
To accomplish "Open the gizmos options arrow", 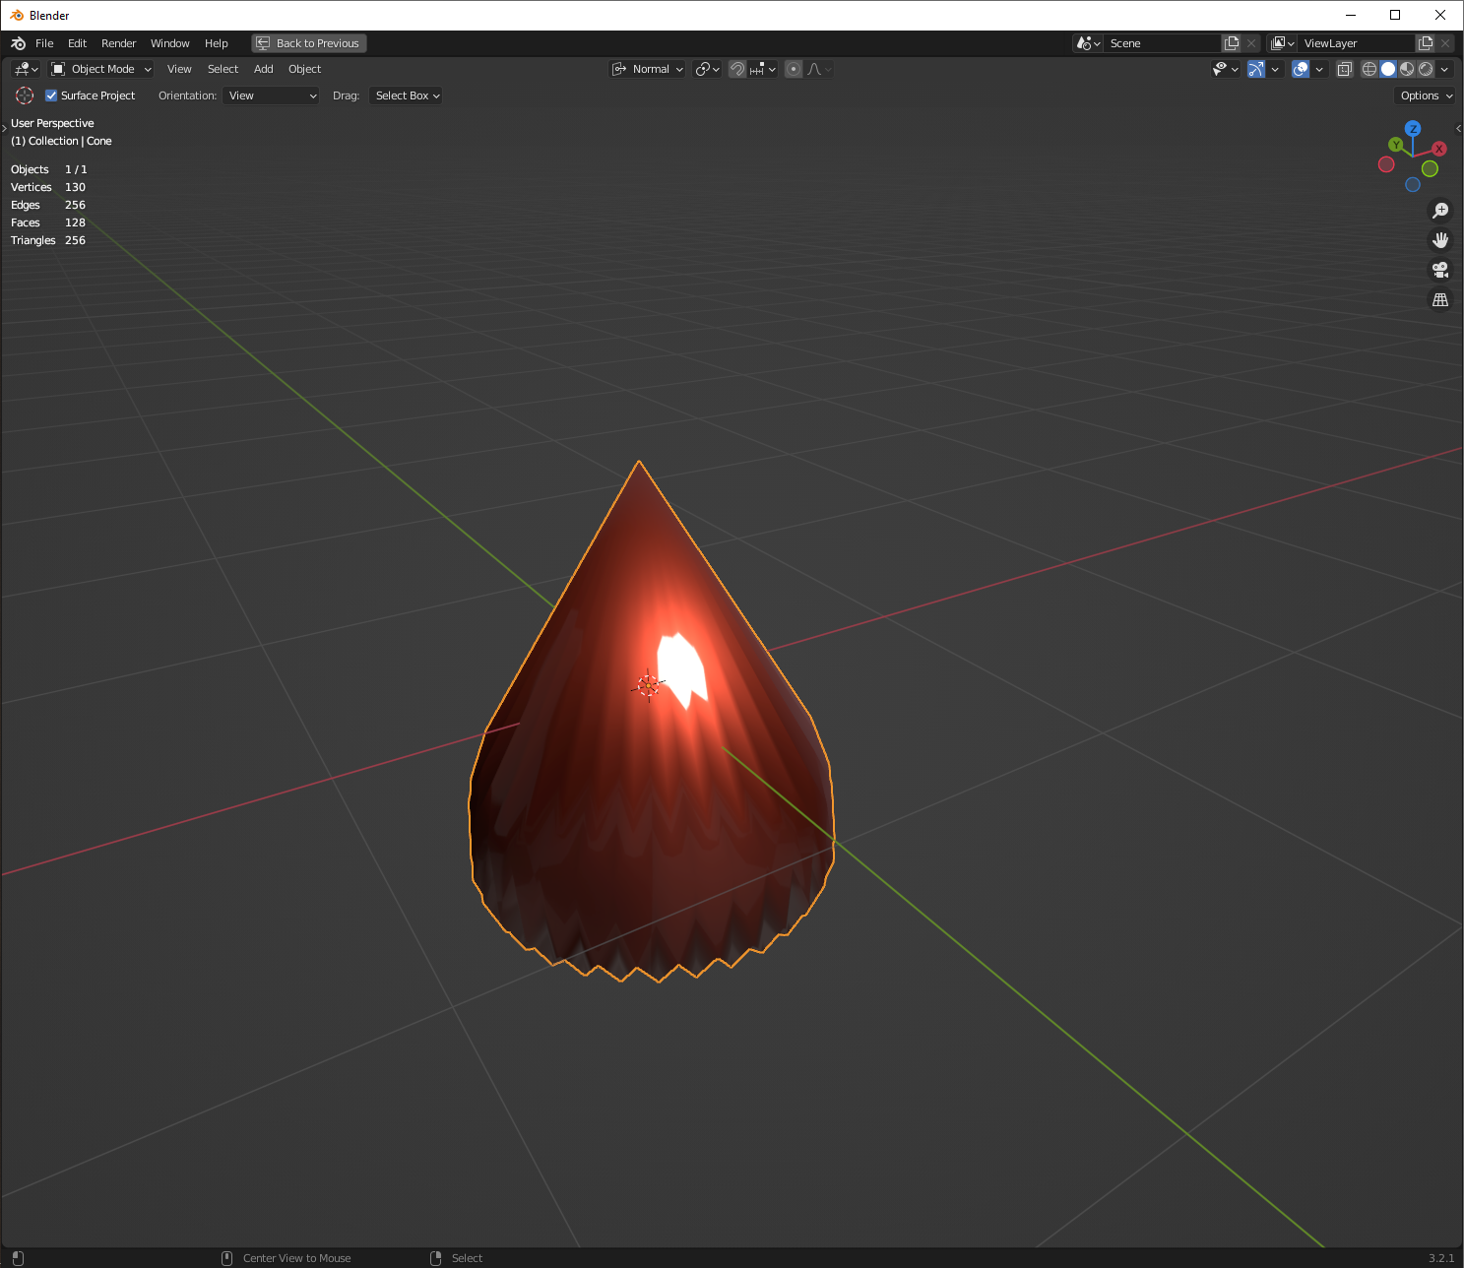I will tap(1275, 69).
